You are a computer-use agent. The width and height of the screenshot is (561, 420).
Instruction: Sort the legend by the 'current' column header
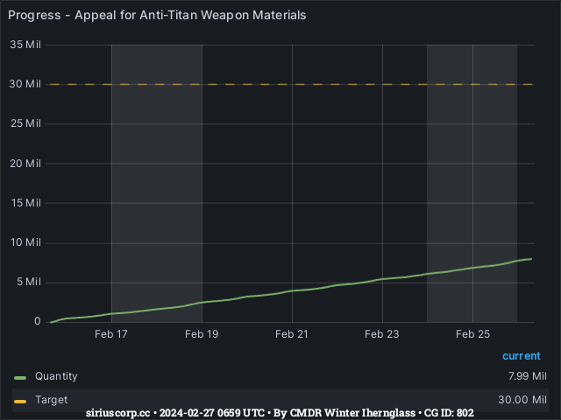coord(522,356)
